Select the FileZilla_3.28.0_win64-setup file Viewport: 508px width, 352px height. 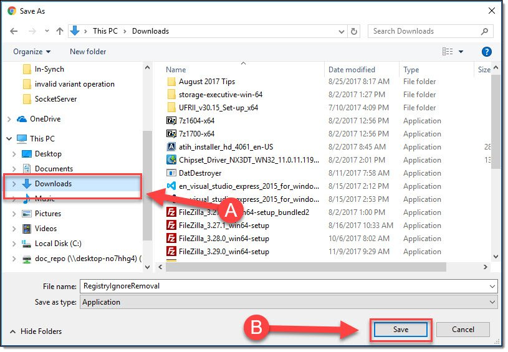coord(223,239)
